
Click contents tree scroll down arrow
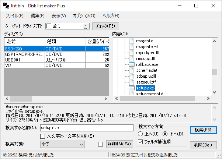tap(214, 92)
